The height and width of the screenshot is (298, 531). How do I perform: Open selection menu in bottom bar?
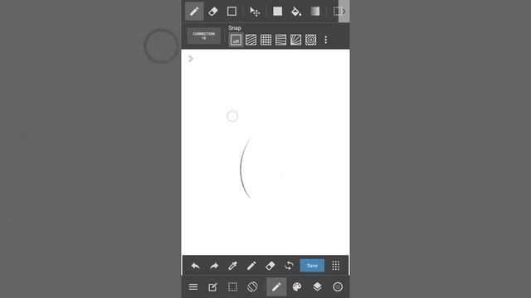tap(232, 287)
